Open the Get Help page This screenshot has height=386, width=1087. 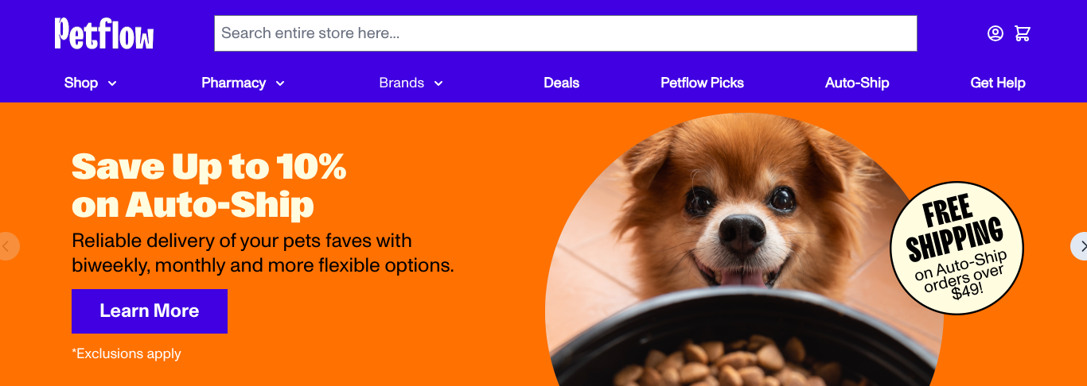(998, 83)
